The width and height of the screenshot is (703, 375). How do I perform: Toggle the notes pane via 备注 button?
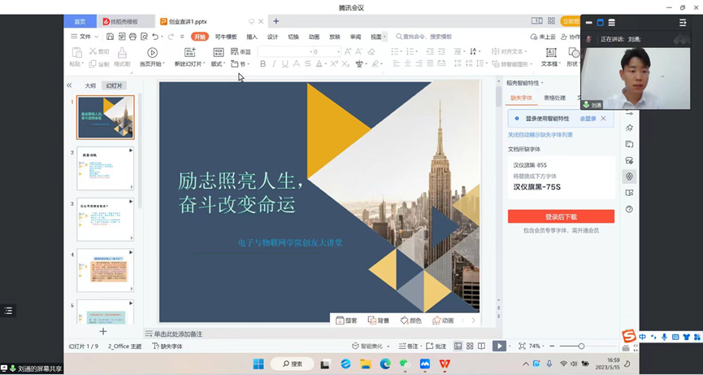point(410,346)
